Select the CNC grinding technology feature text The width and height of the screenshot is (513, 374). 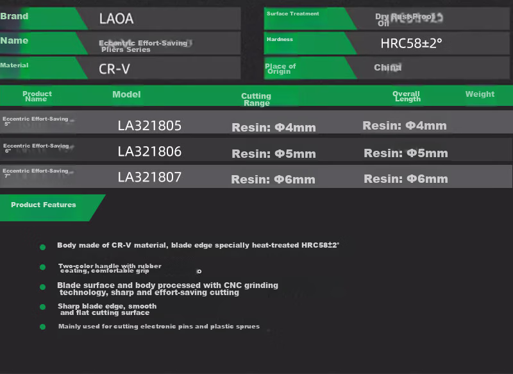coord(167,289)
